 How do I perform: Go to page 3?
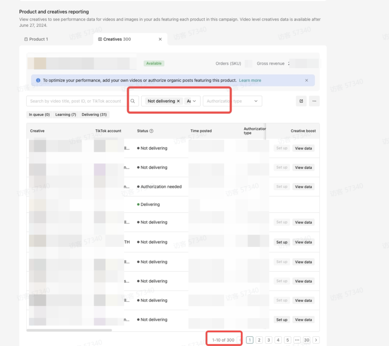coord(269,340)
